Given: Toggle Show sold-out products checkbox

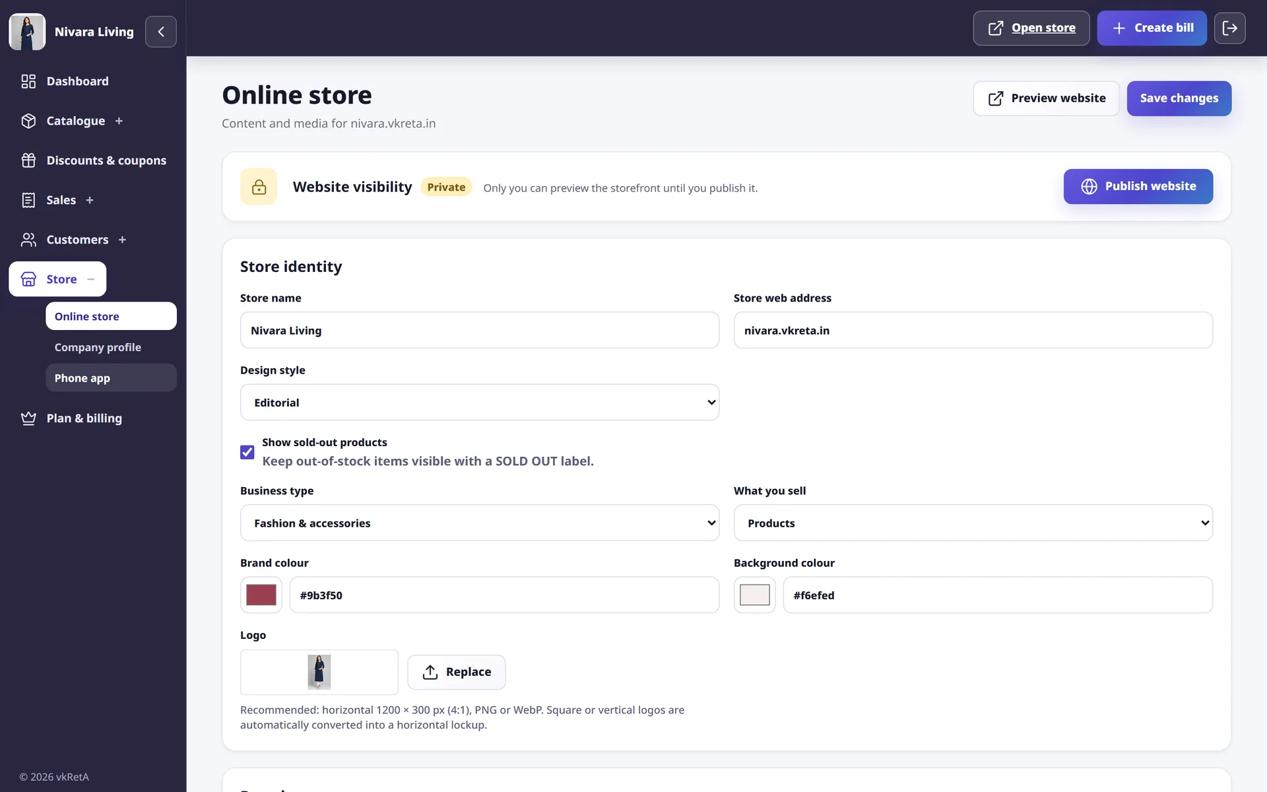Looking at the screenshot, I should tap(247, 452).
